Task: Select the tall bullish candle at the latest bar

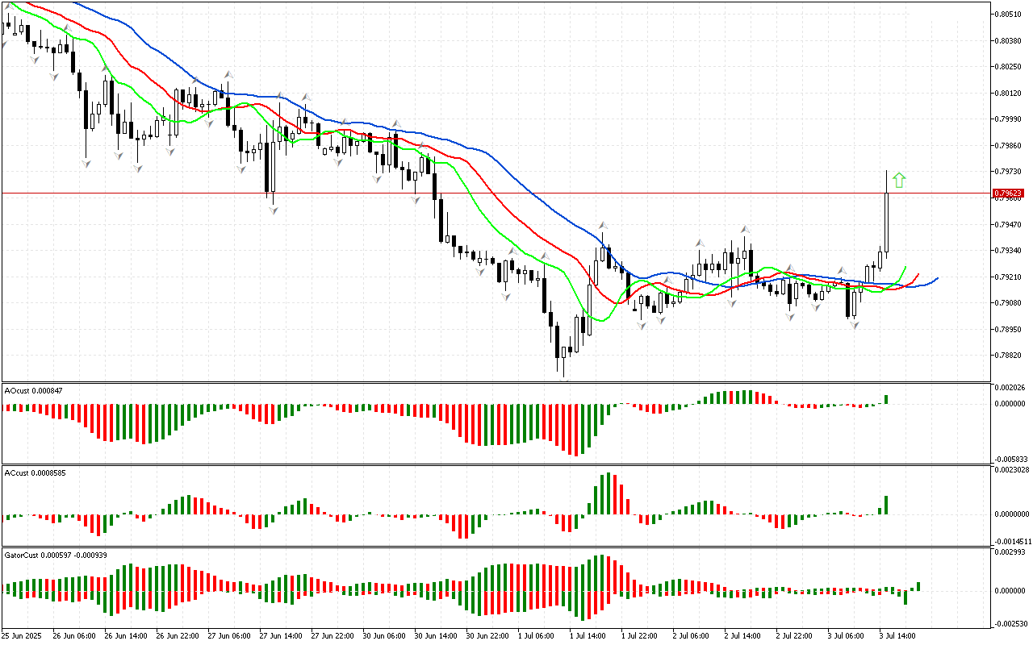Action: click(886, 222)
